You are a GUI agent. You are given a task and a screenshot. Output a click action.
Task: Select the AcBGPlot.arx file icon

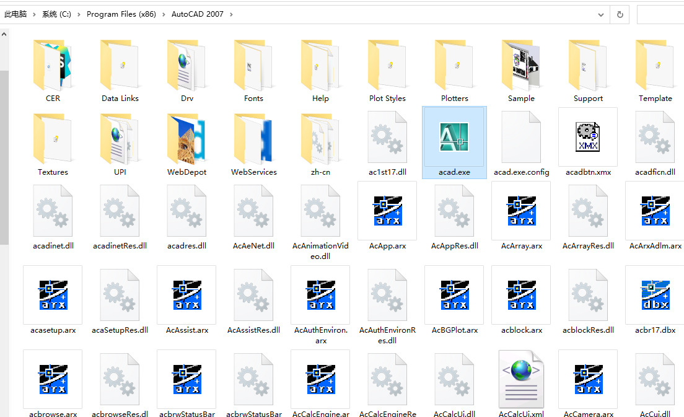455,295
